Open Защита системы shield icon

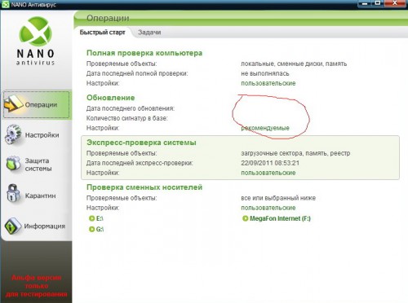pyautogui.click(x=14, y=164)
